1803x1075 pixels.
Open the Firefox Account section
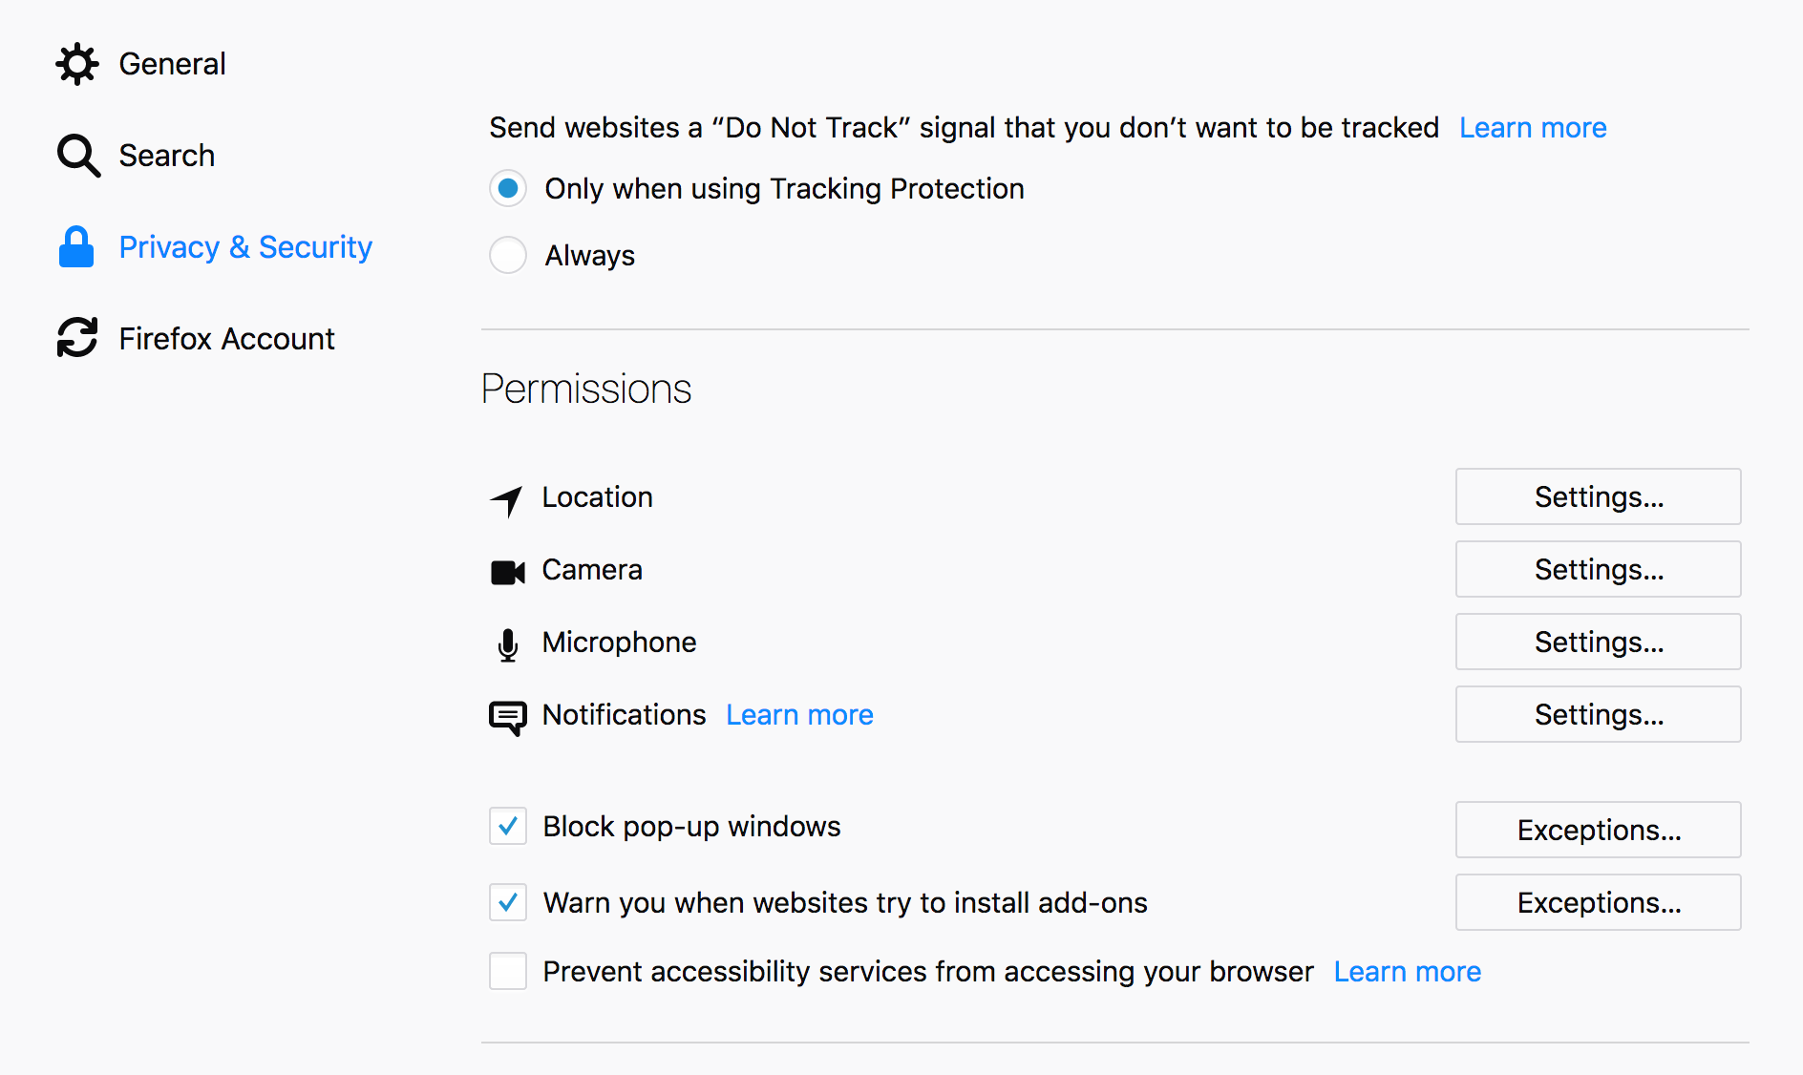[226, 339]
